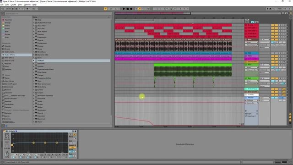Toggle the Key map mode switch
Screen dimensions: 293x165
click(x=274, y=9)
